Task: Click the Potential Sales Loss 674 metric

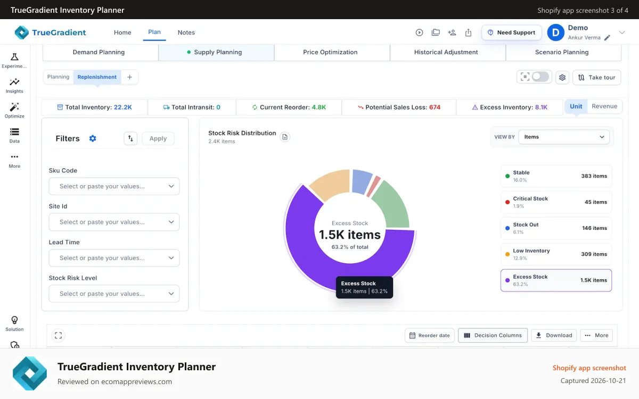Action: pyautogui.click(x=399, y=107)
